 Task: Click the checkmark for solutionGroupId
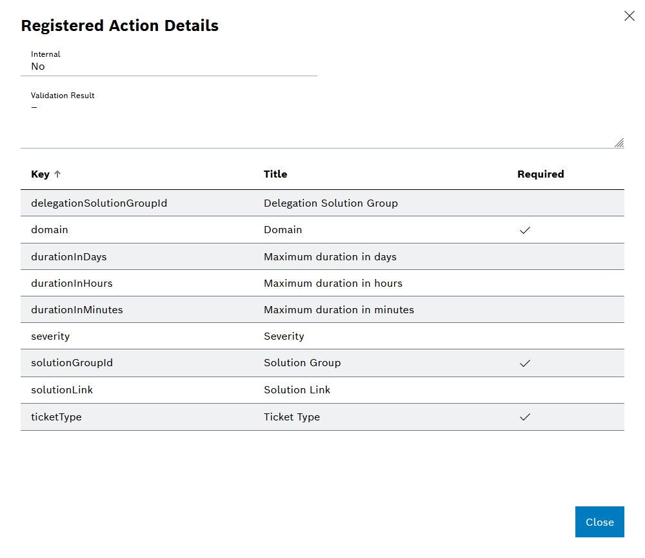(524, 363)
